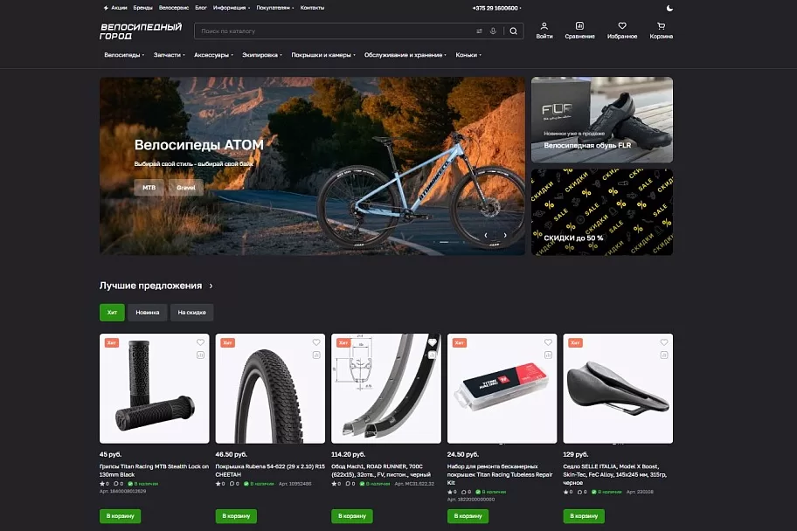The image size is (797, 531).
Task: Click the Gravel banner button
Action: pos(186,188)
